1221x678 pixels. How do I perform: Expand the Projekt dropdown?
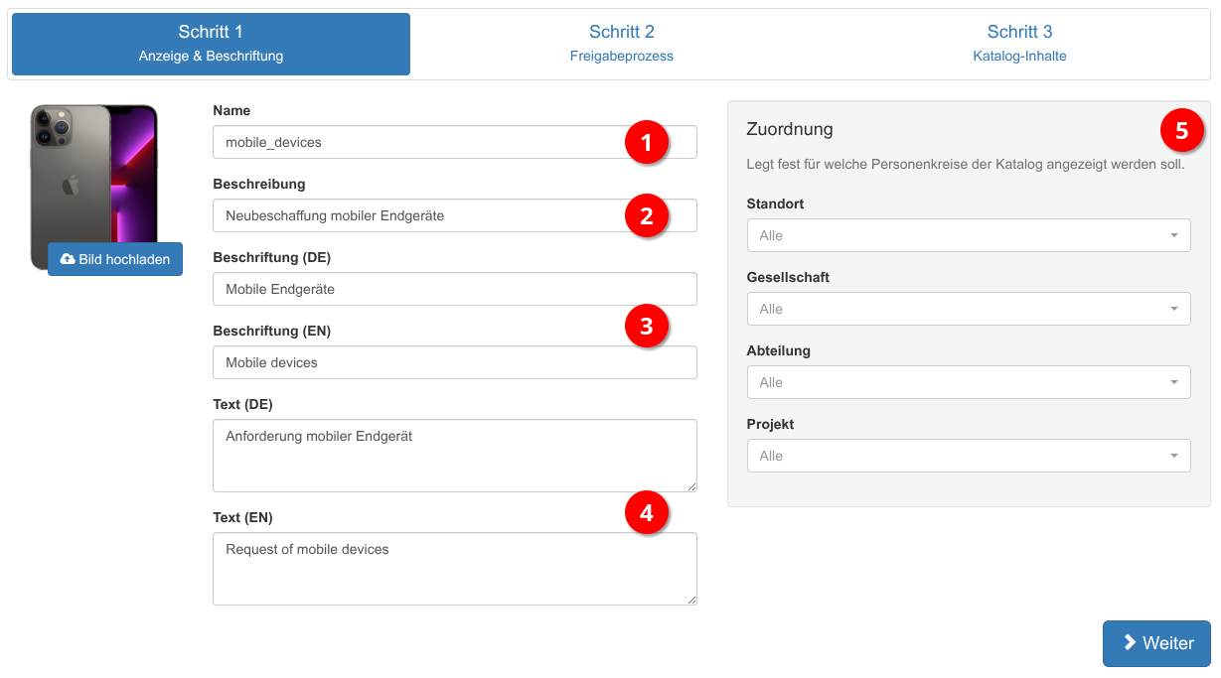click(x=968, y=456)
